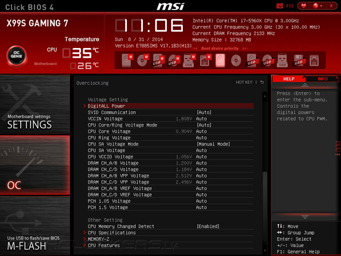Screen dimensions: 341x256
Task: Open the language globe dropdown
Action: click(x=318, y=6)
